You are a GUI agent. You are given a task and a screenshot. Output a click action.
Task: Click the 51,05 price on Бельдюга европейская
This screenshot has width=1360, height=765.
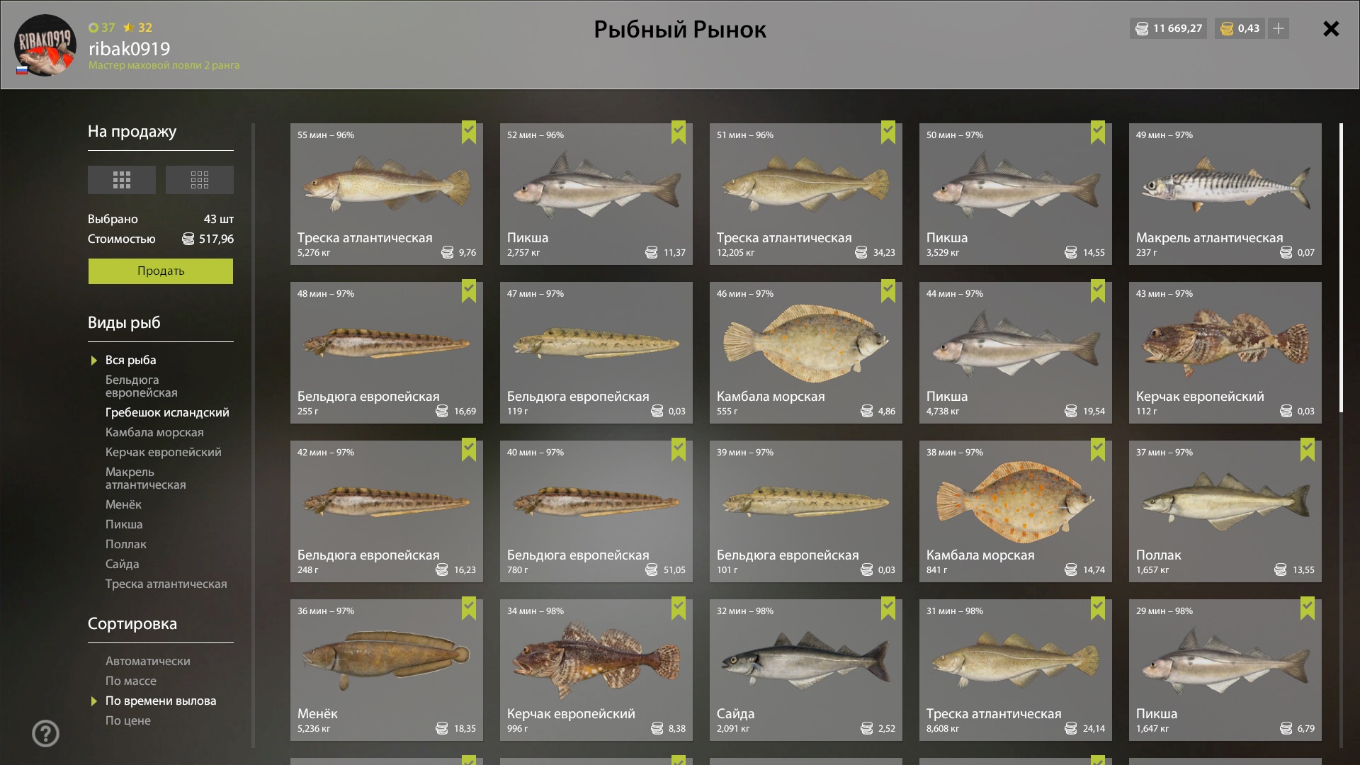pyautogui.click(x=666, y=569)
